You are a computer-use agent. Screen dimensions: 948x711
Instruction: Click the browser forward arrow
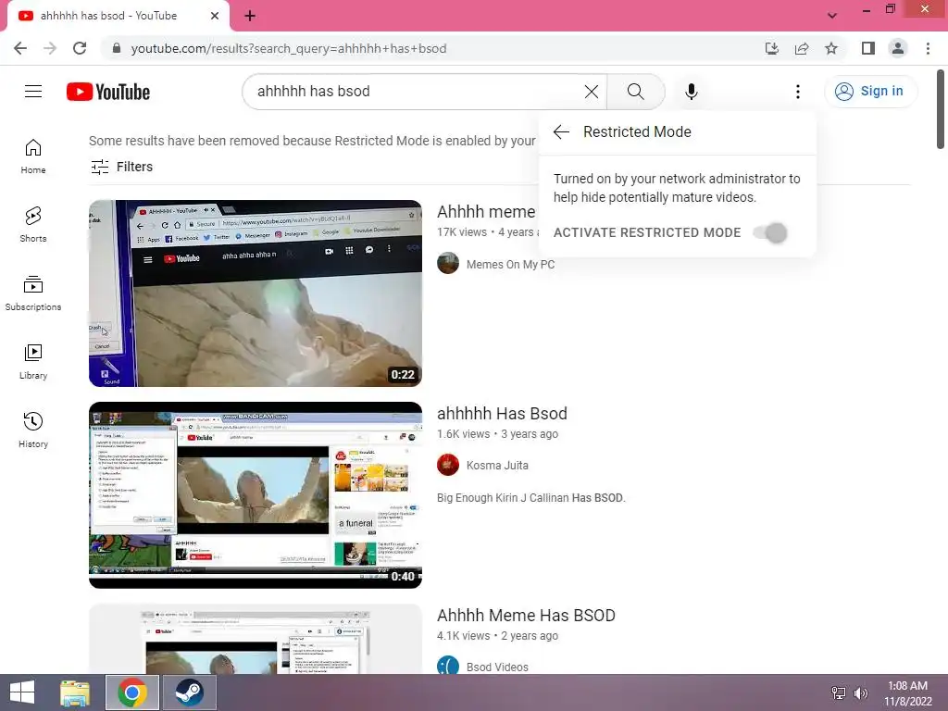coord(50,48)
